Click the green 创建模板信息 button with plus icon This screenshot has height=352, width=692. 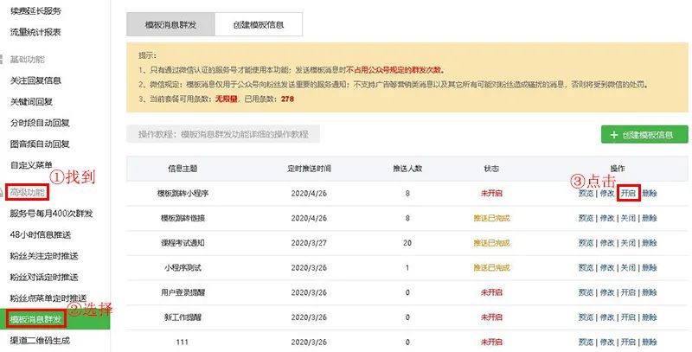644,135
